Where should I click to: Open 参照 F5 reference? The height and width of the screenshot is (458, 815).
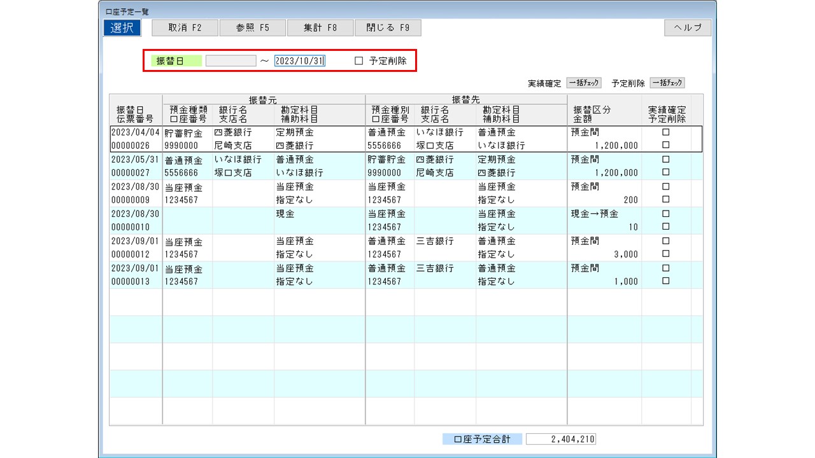point(253,28)
